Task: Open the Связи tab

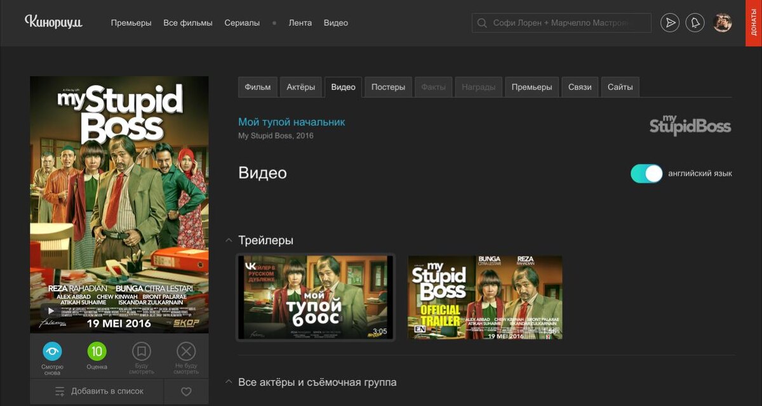Action: coord(580,87)
